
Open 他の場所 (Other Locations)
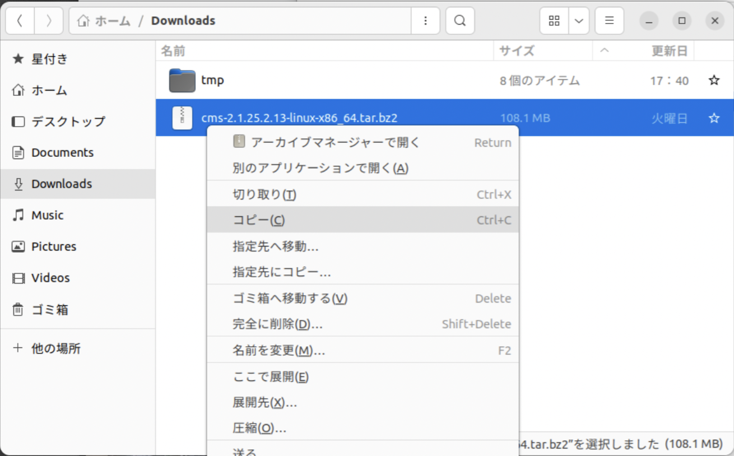coord(55,348)
